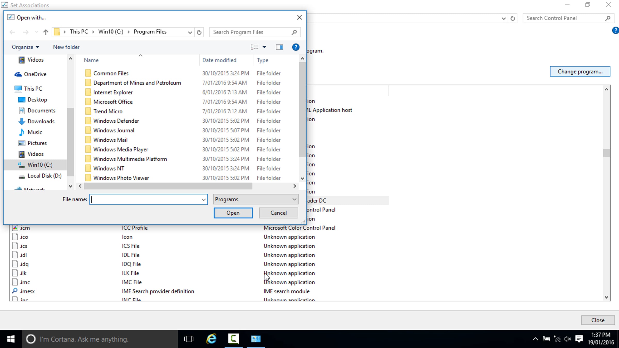Open Pictures in the navigation pane
Screen dimensions: 619x348
(x=37, y=143)
